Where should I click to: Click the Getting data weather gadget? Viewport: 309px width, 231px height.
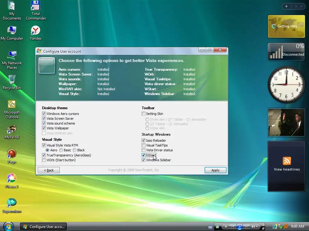click(286, 26)
